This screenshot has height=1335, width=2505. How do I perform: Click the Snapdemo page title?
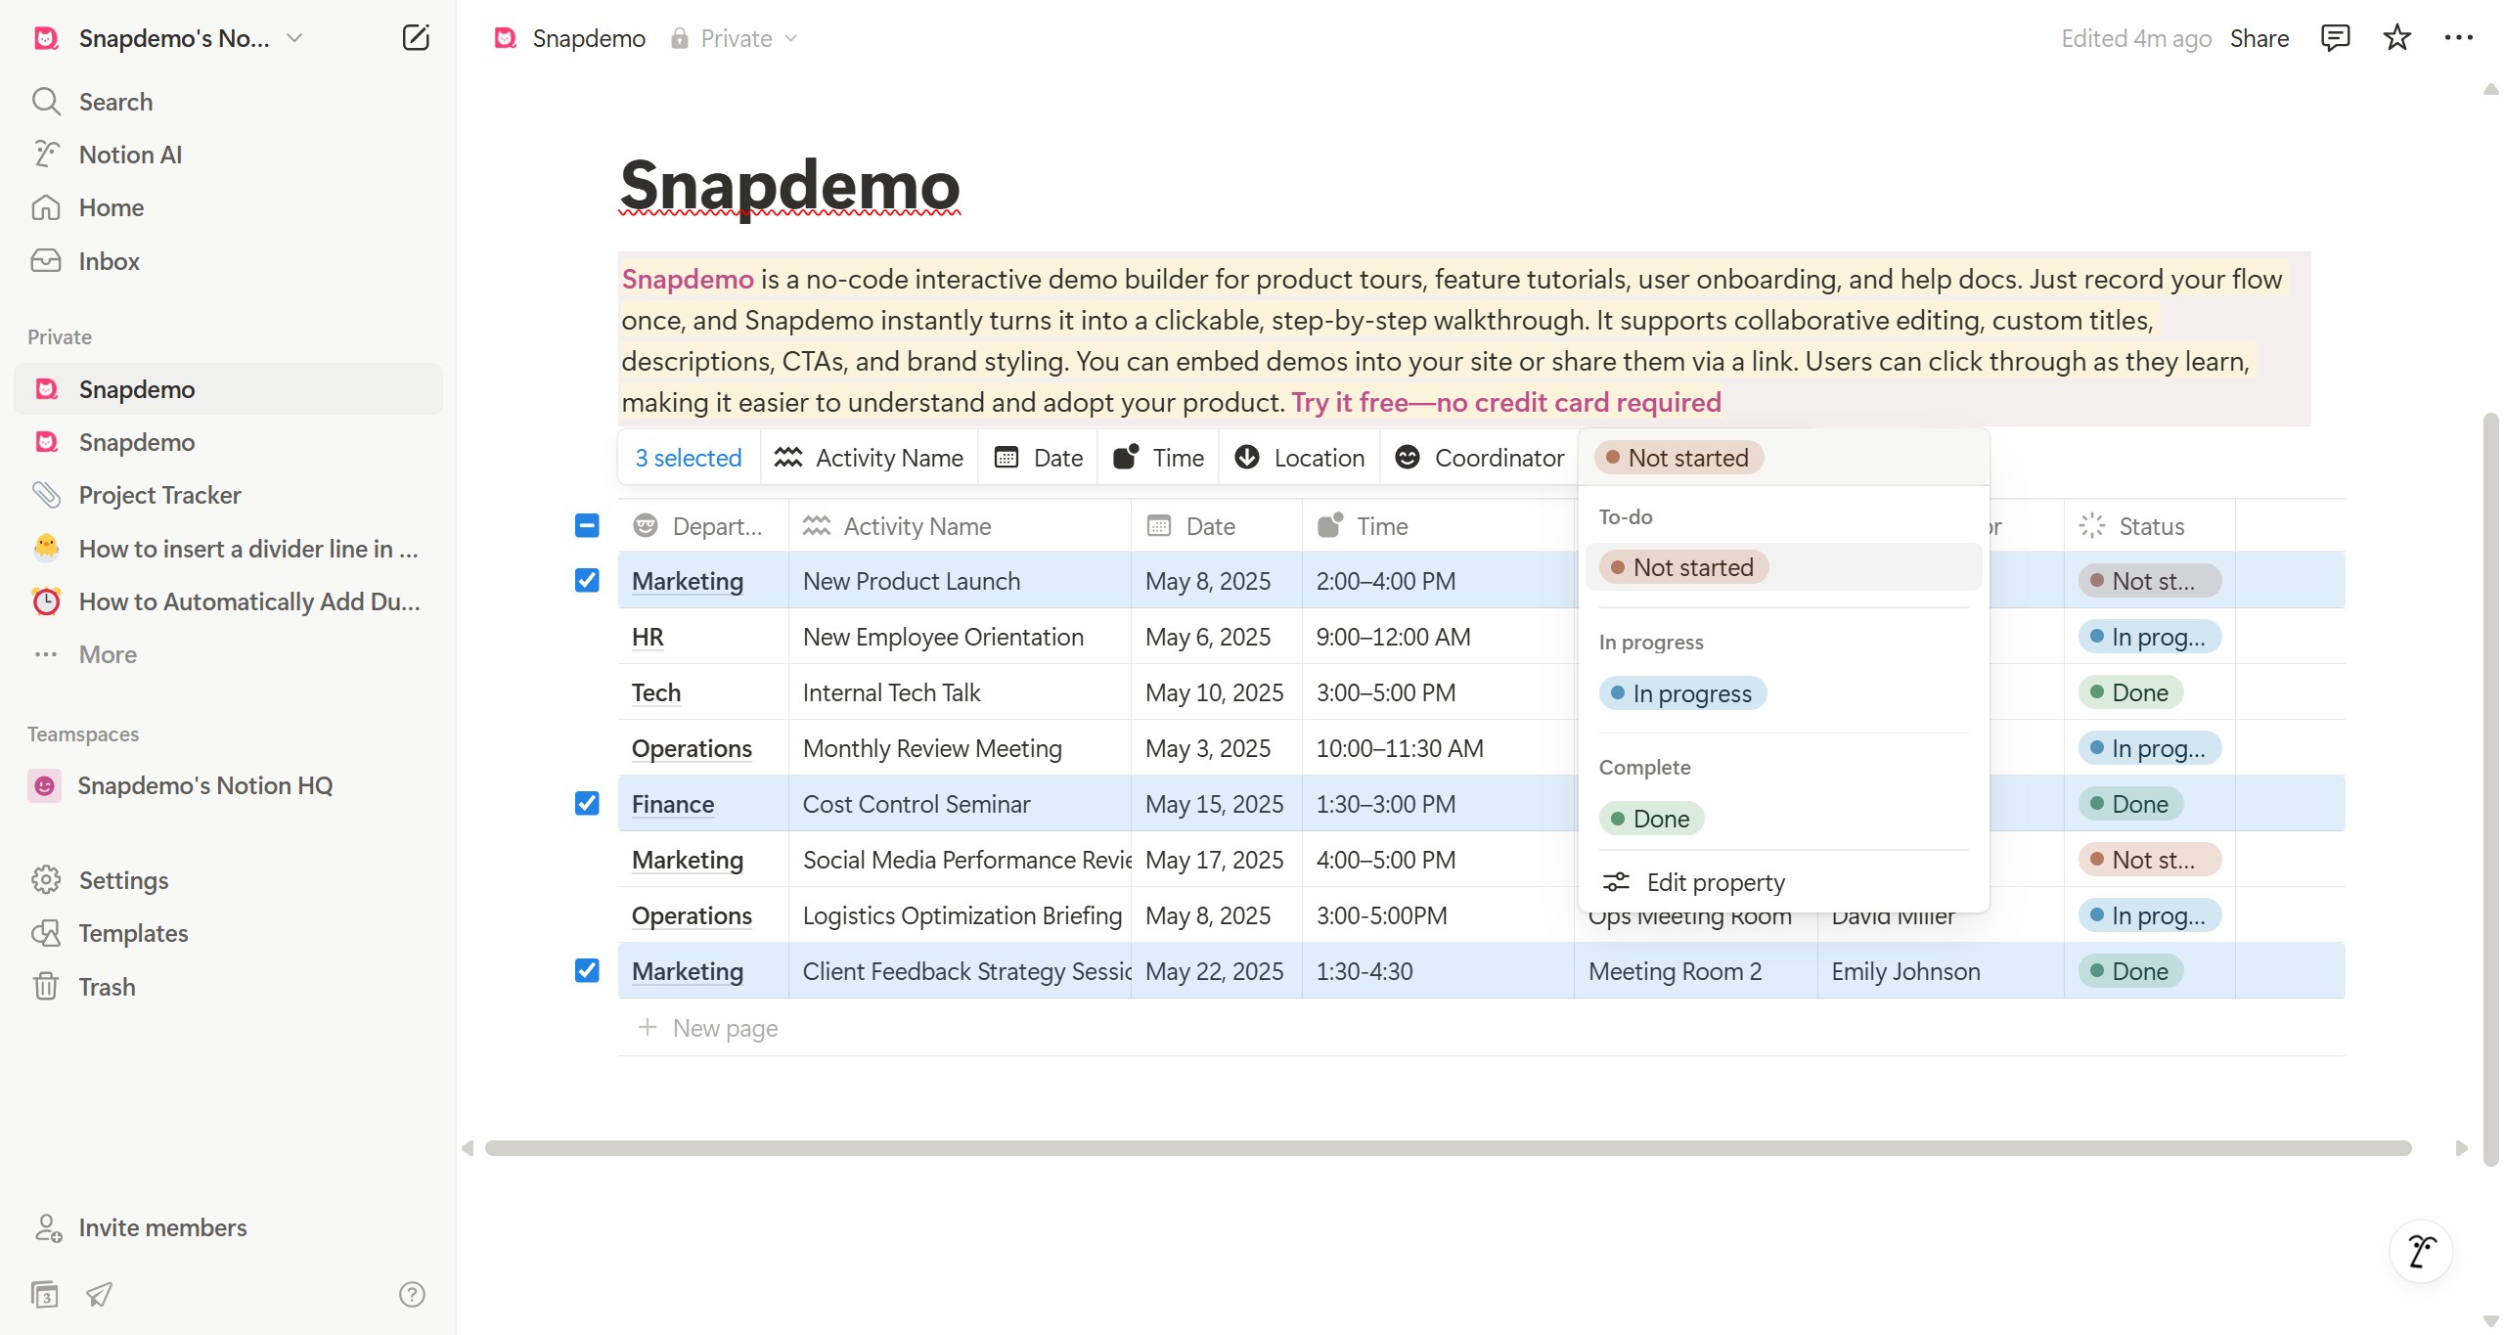pyautogui.click(x=790, y=185)
